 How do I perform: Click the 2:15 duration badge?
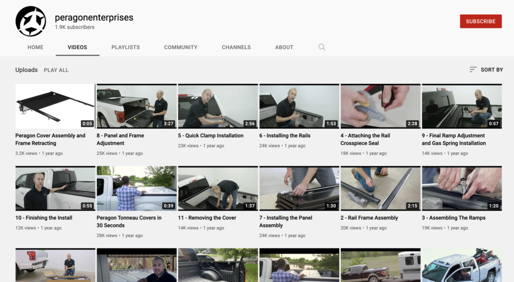413,206
